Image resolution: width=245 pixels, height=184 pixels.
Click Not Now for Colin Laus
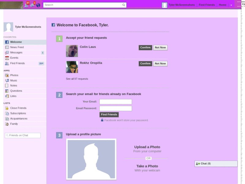pos(160,48)
